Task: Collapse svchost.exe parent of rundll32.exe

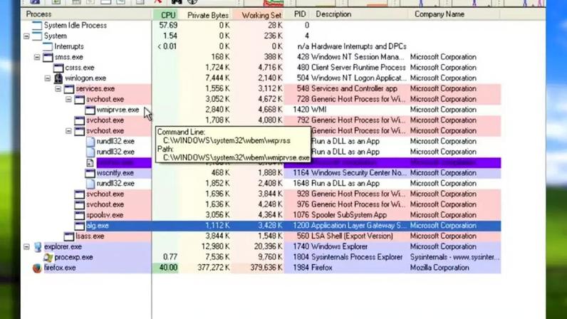Action: [x=68, y=131]
